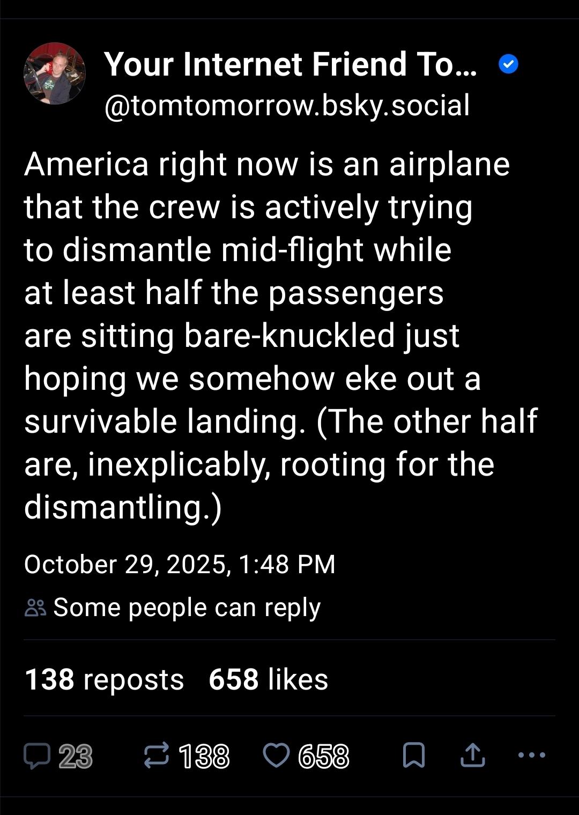Click the October 29, 2025 timestamp

click(x=180, y=564)
